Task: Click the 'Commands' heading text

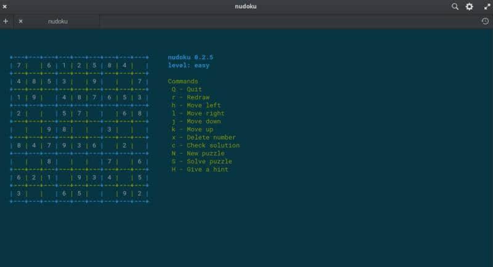Action: (183, 81)
